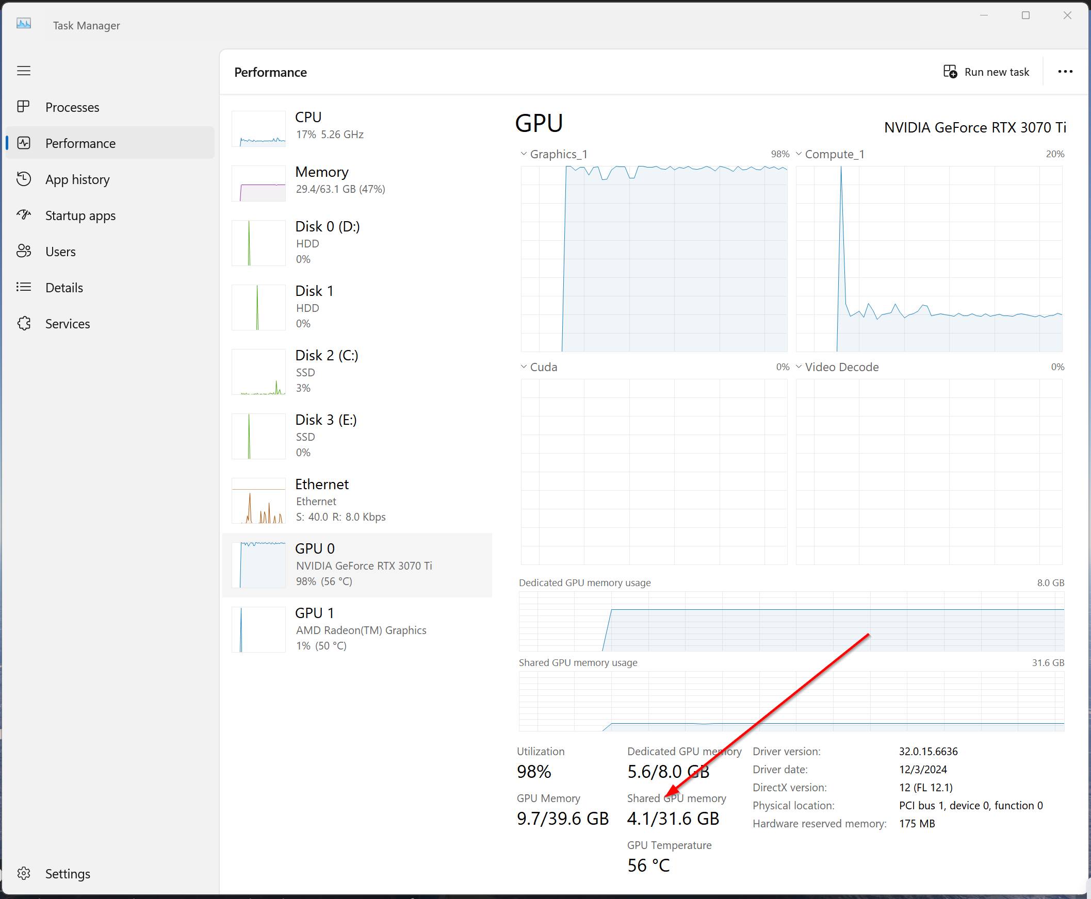The height and width of the screenshot is (899, 1091).
Task: Switch to the Performance page
Action: pyautogui.click(x=80, y=143)
